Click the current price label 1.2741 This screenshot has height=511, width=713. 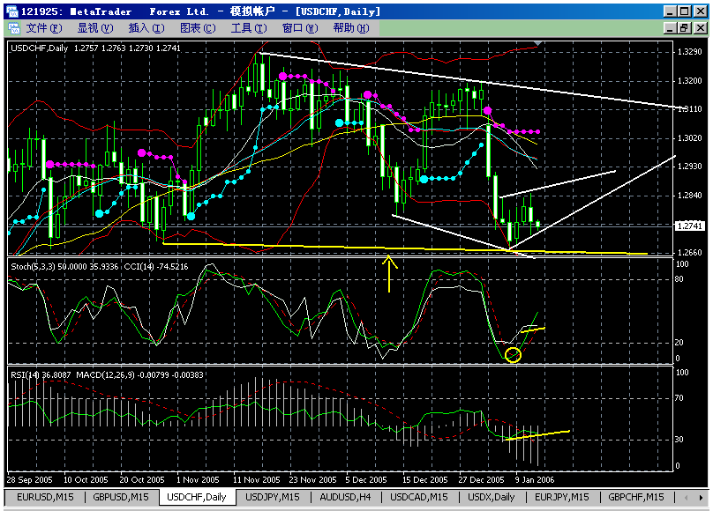[x=690, y=226]
